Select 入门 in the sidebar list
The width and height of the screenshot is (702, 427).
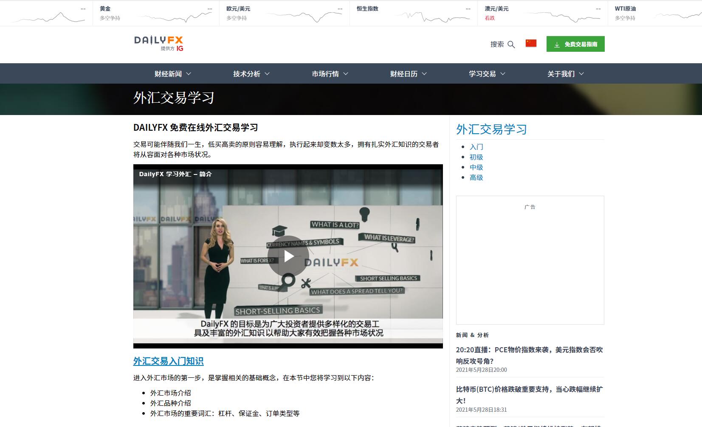476,147
